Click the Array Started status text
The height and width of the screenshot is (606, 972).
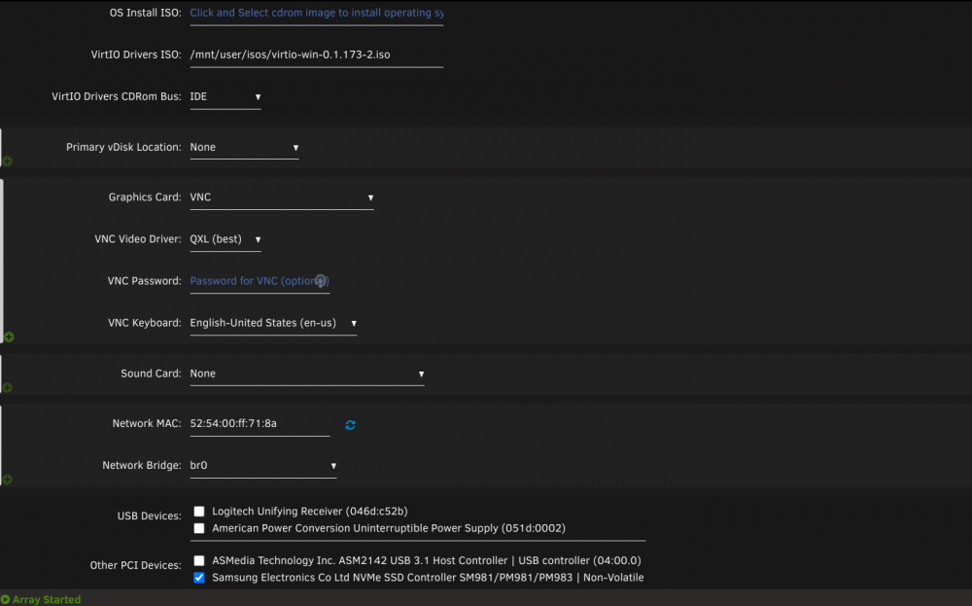tap(47, 600)
